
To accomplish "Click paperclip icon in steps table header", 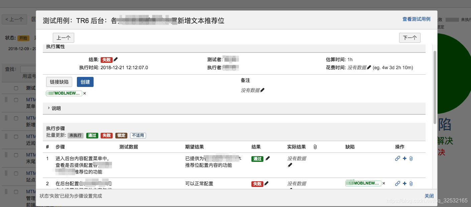I will (315, 147).
